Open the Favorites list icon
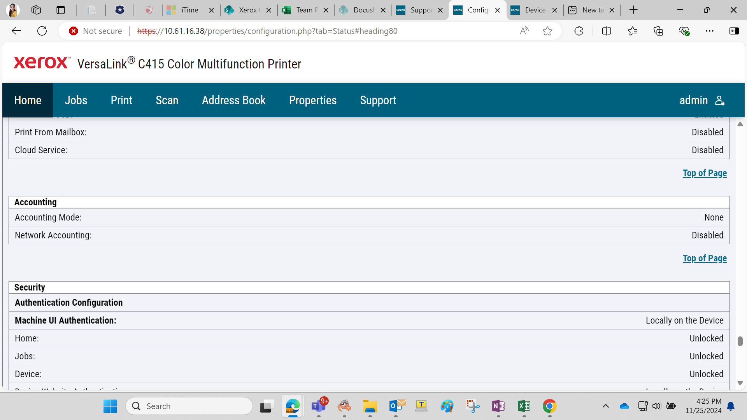 point(633,31)
